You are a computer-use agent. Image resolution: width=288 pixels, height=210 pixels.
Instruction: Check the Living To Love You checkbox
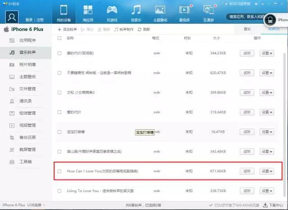[59, 191]
